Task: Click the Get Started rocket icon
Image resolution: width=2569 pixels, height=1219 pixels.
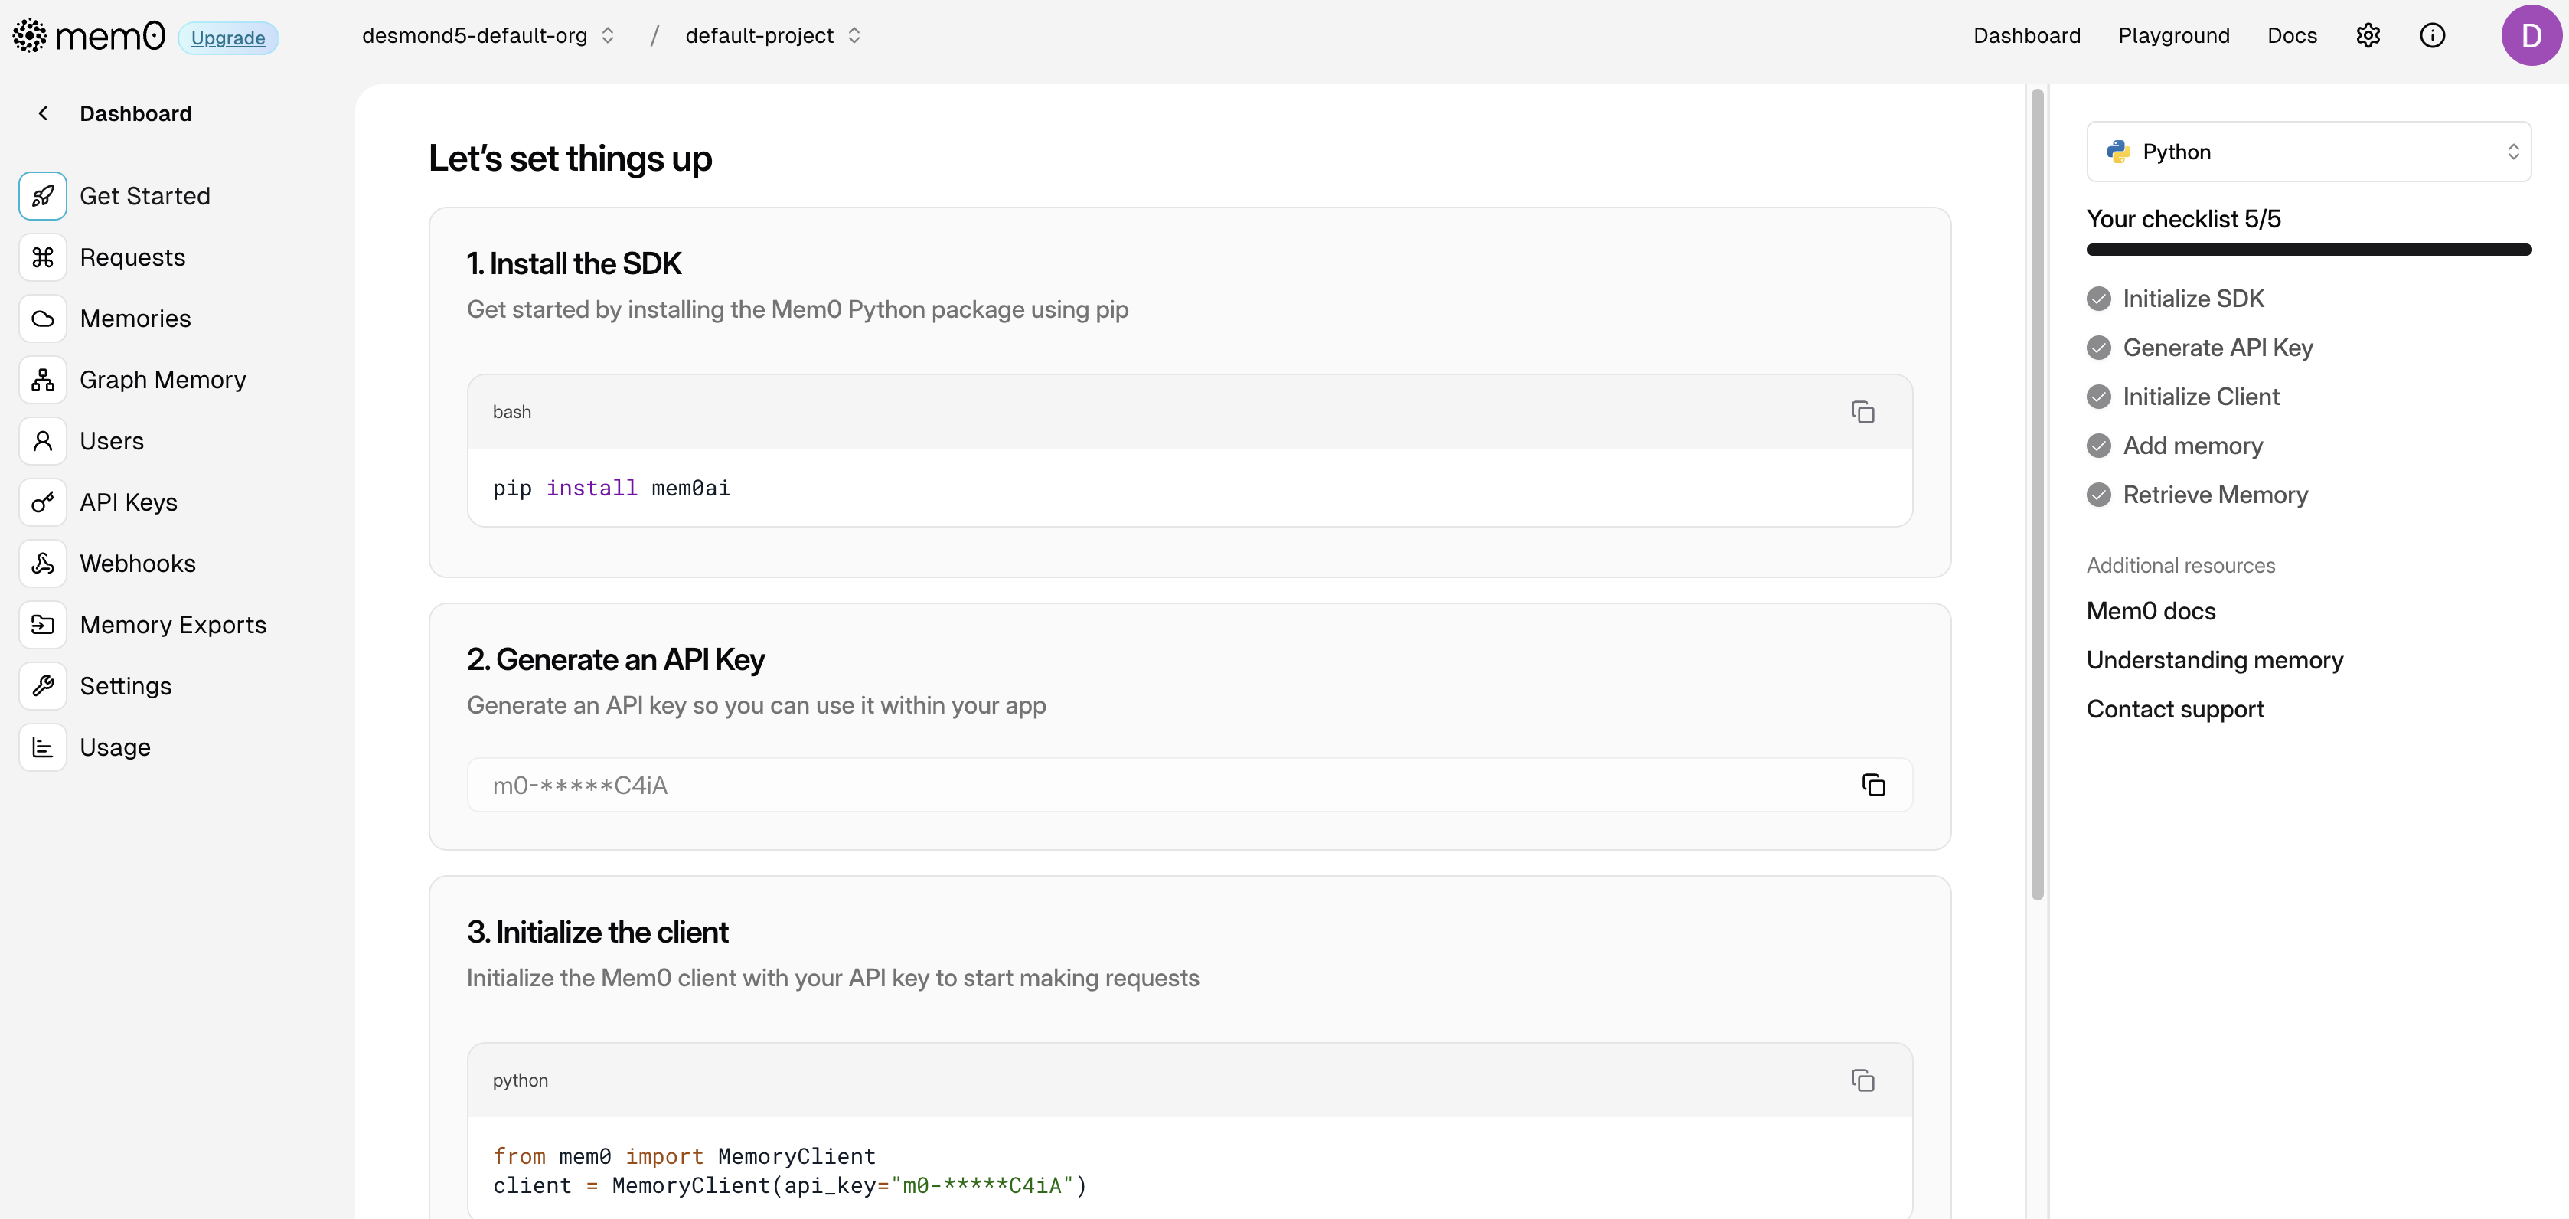Action: (43, 195)
